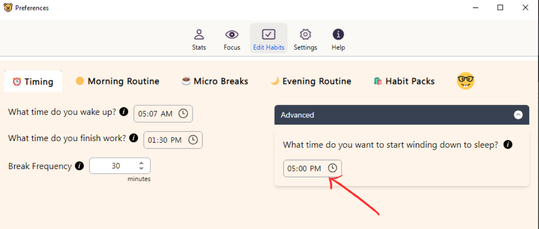Click info icon beside finish work question
Viewport: 539px width, 229px height.
[134, 138]
